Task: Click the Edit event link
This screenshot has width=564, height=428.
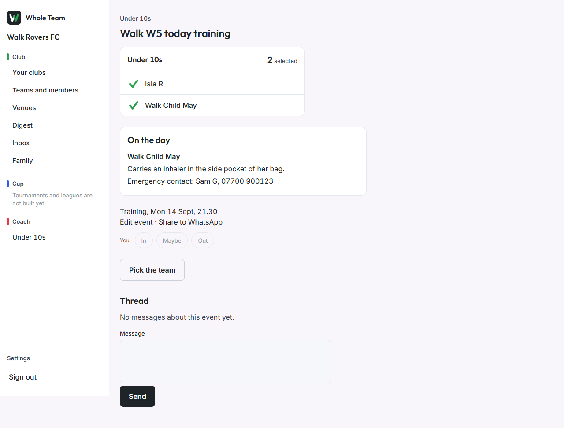Action: coord(136,222)
